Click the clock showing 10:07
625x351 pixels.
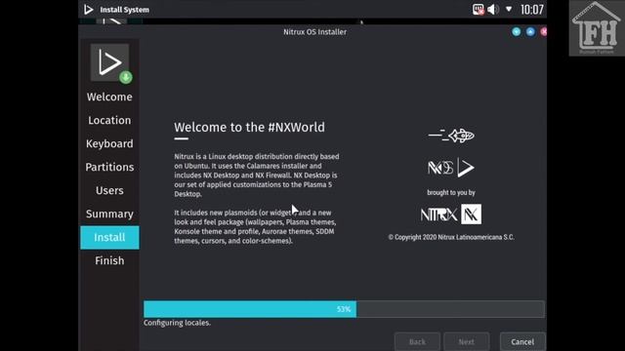(531, 10)
